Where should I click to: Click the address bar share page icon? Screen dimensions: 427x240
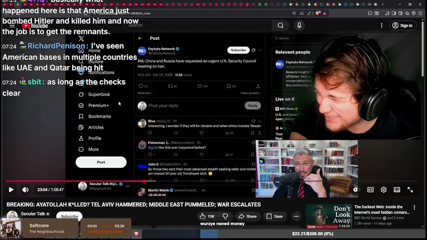(x=309, y=13)
